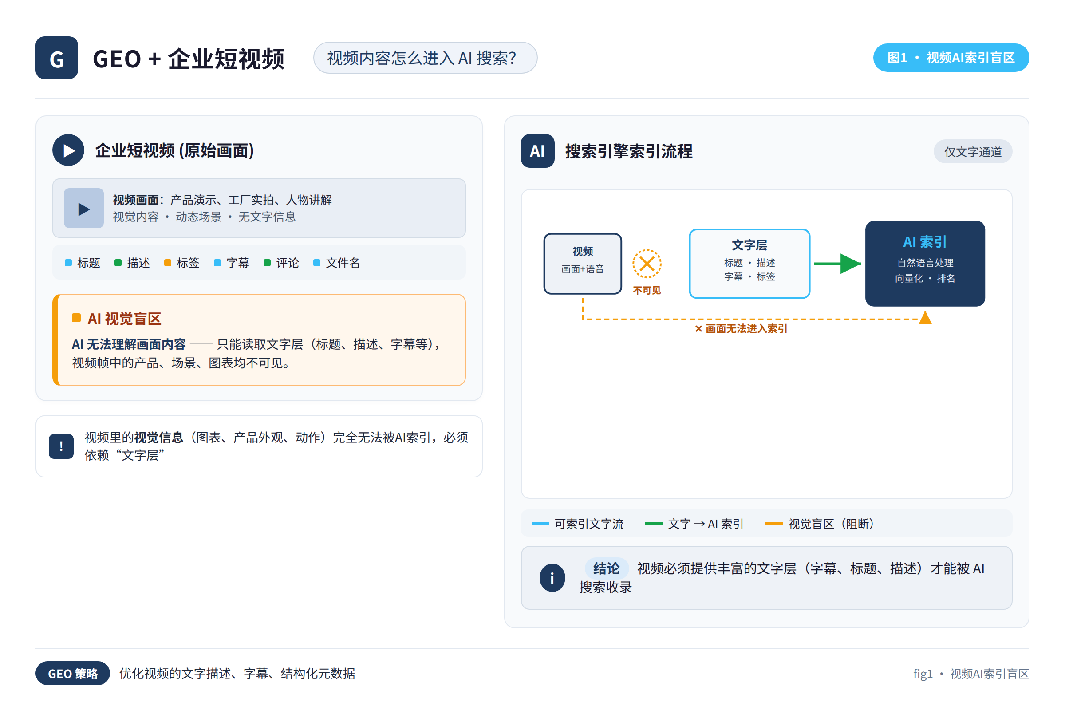Click the AI 视觉盲区 heading text

125,319
